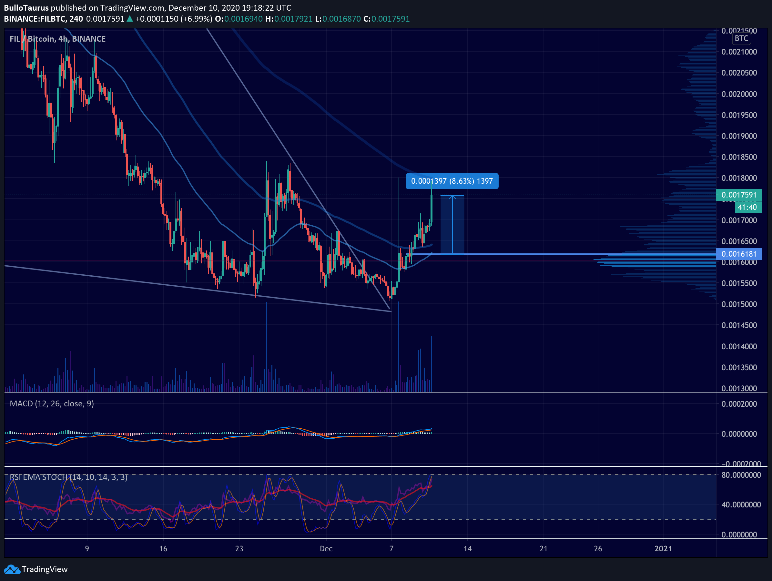Click the date label 23 on time axis

click(239, 549)
